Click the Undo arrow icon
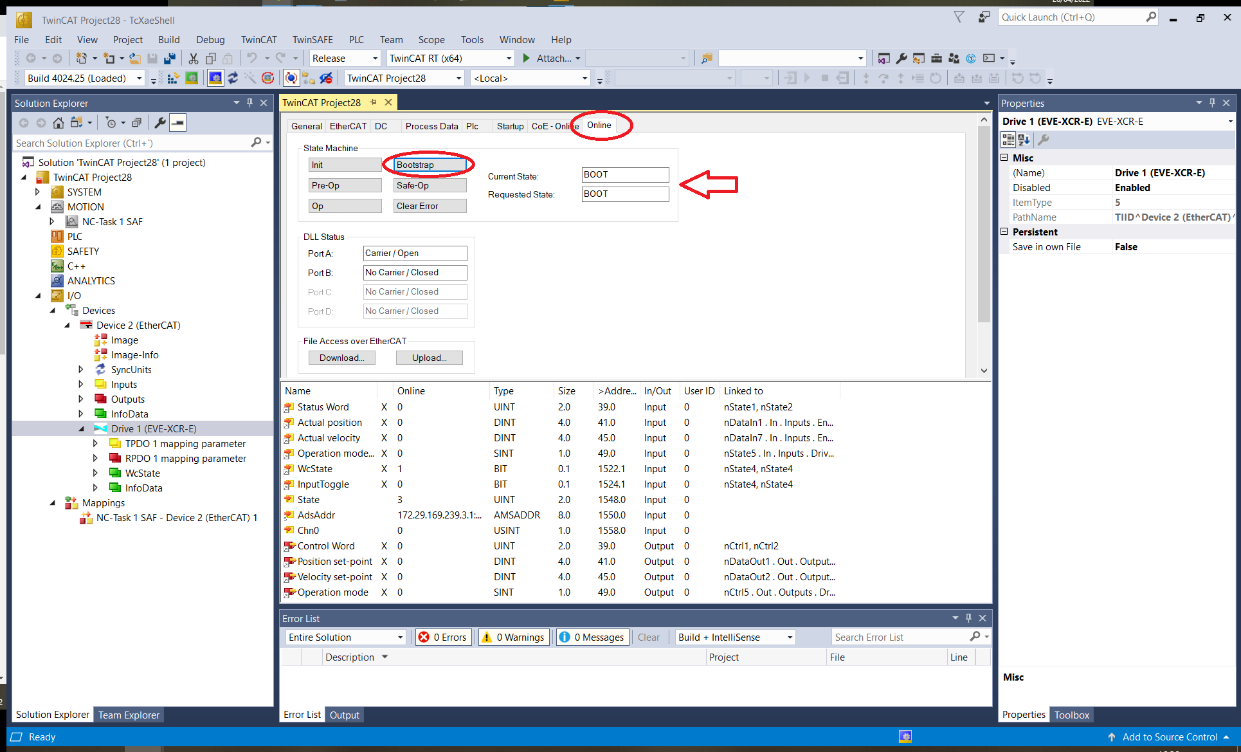The image size is (1241, 752). pos(253,58)
